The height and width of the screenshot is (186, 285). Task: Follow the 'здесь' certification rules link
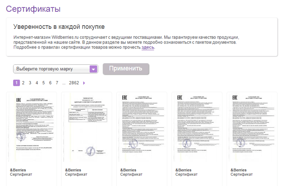click(x=148, y=47)
